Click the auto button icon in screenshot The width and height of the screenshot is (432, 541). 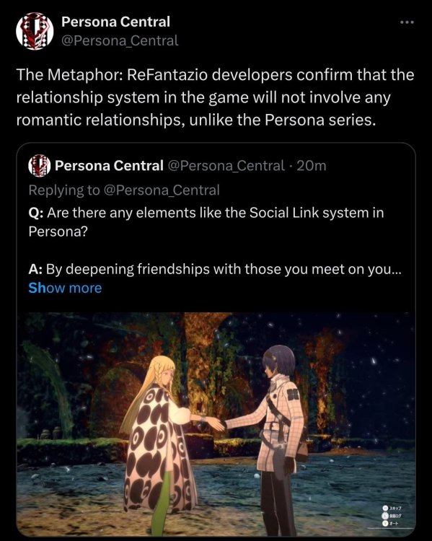(x=385, y=524)
